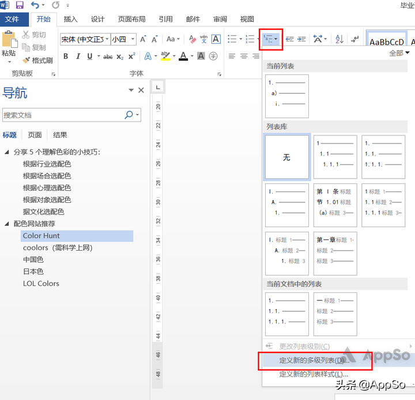Screen dimensions: 415x400
Task: Click the numbered list icon
Action: pyautogui.click(x=250, y=39)
